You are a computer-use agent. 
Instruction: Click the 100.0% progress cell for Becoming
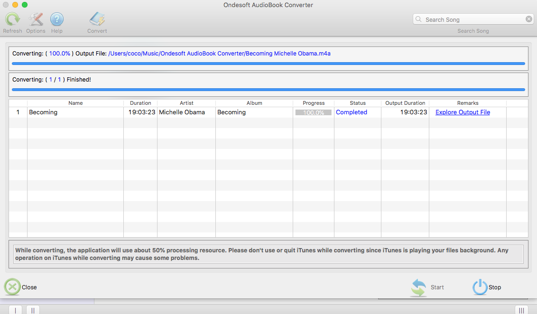pyautogui.click(x=314, y=112)
